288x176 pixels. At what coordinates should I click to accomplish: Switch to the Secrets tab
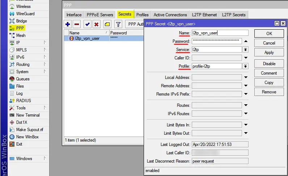(x=125, y=14)
